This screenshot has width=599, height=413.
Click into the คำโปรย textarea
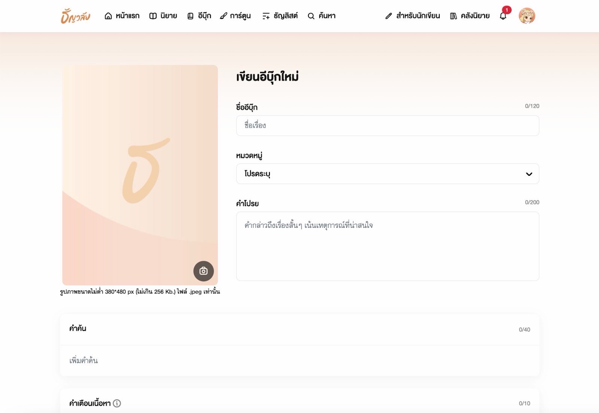(x=387, y=246)
